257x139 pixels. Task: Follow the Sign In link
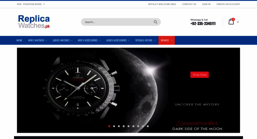206,4
